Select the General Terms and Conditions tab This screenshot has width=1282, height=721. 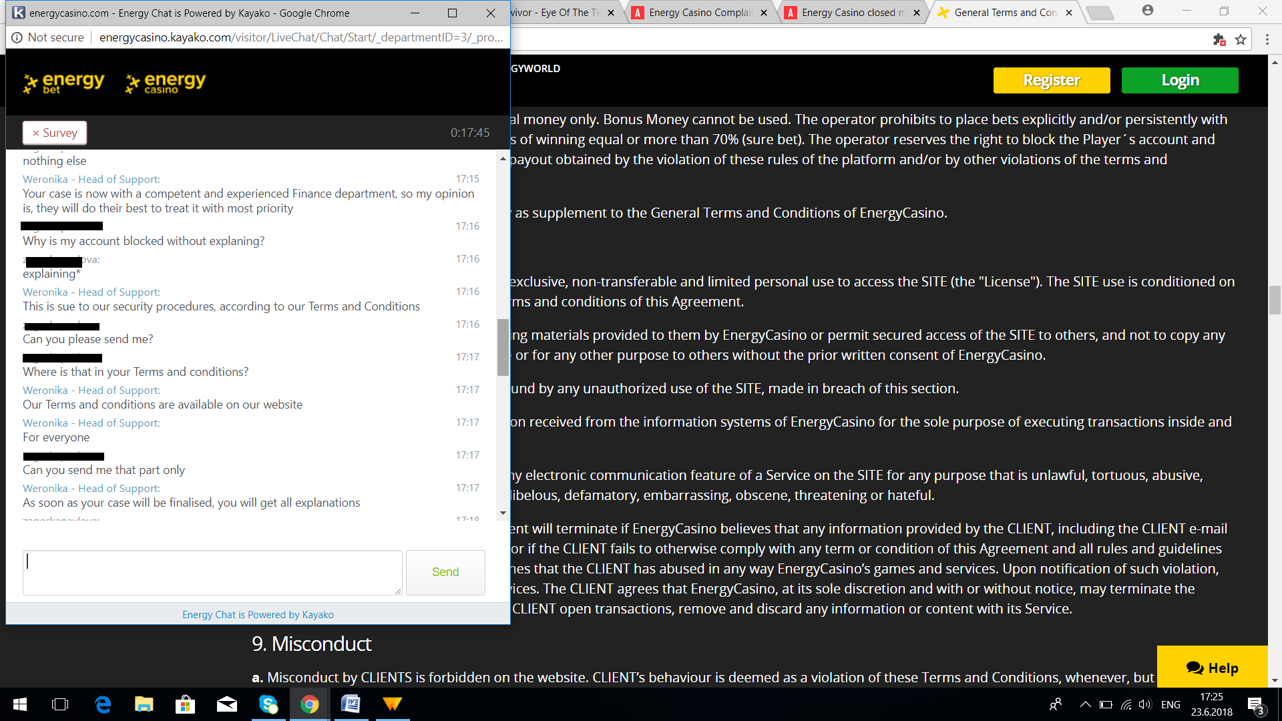click(x=1006, y=13)
